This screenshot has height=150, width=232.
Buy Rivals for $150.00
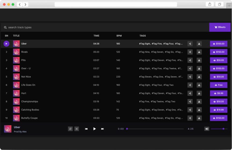coord(219,52)
